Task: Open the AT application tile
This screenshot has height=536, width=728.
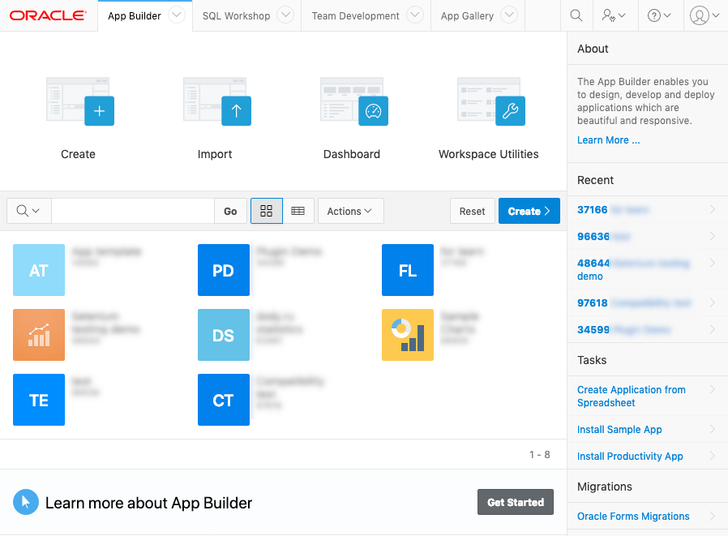Action: [39, 270]
